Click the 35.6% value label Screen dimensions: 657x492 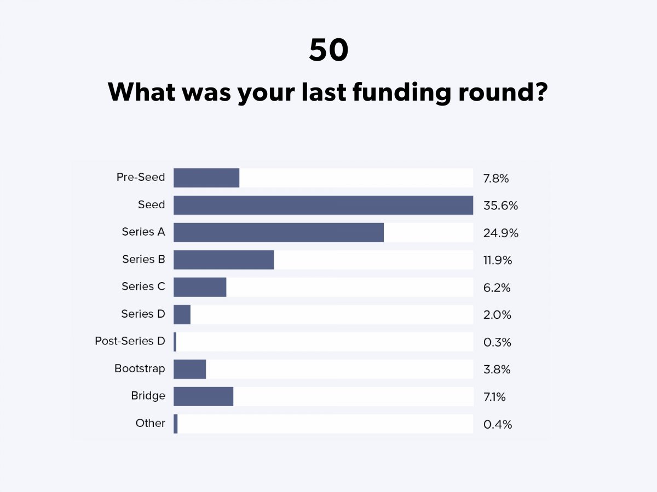[x=500, y=206]
